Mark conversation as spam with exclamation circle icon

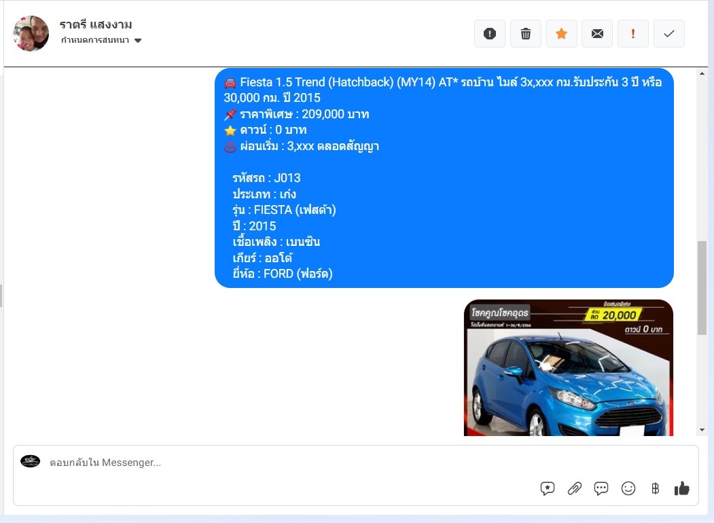pyautogui.click(x=490, y=34)
